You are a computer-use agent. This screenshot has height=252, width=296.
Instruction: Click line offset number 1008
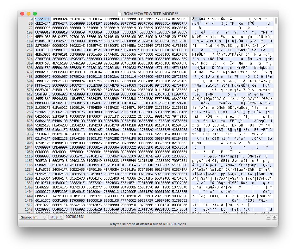tap(29, 143)
